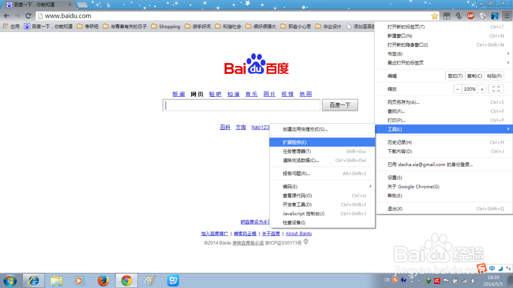The image size is (513, 288).
Task: Select 设置(S) in Chrome menu
Action: point(444,177)
